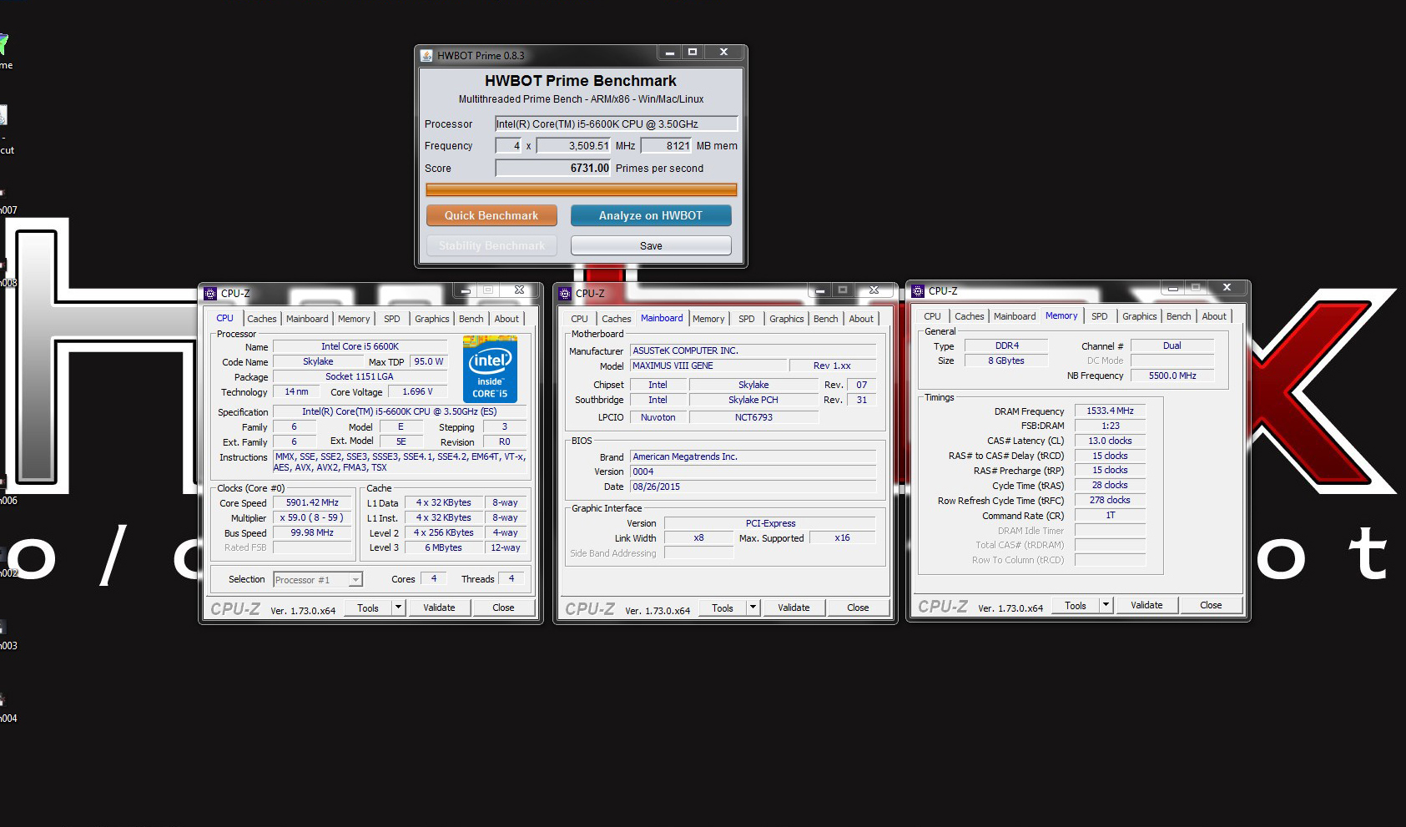Image resolution: width=1406 pixels, height=827 pixels.
Task: Minimize the HWBOT Prime window
Action: pos(669,53)
